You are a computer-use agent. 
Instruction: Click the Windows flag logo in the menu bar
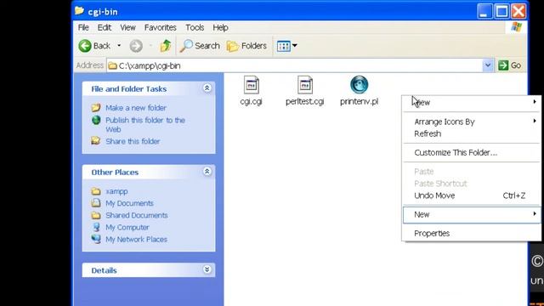(x=516, y=27)
